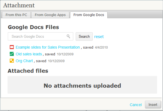163x111 pixels.
Task: Click the red presentation file icon
Action: (x=12, y=47)
